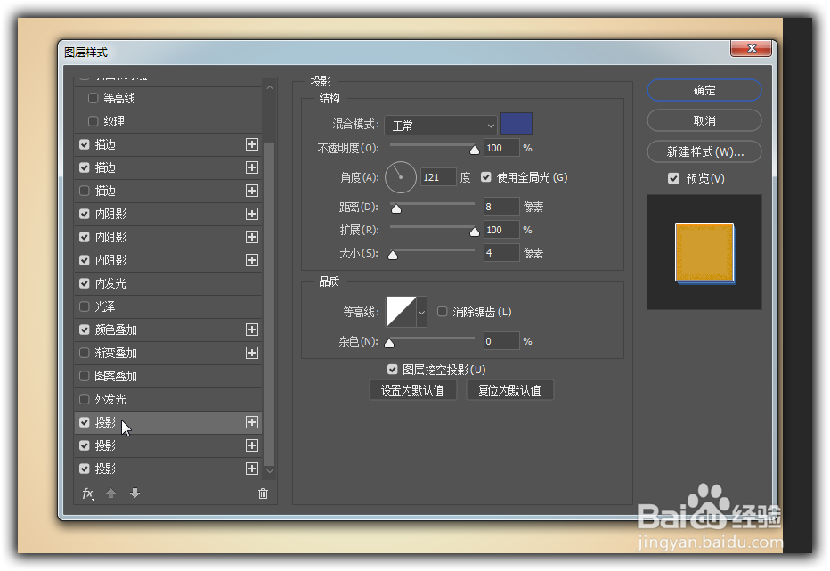The image size is (830, 571).
Task: Open the blue shadow color swatch
Action: pos(517,124)
